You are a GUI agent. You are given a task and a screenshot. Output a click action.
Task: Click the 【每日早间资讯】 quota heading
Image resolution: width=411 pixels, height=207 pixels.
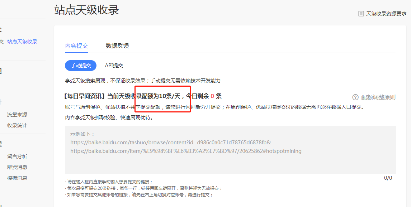142,96
